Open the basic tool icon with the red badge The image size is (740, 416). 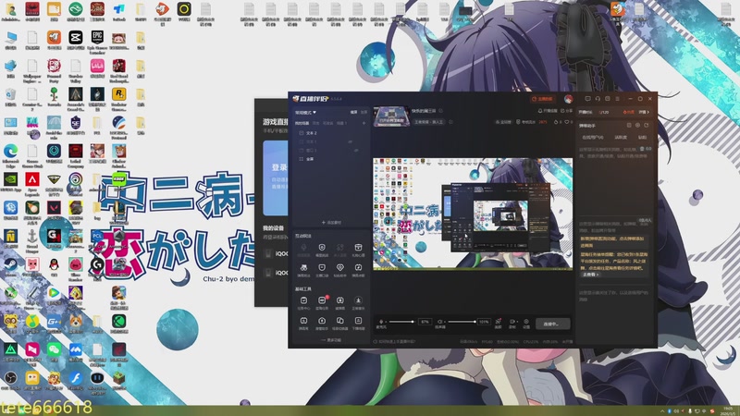click(x=322, y=302)
